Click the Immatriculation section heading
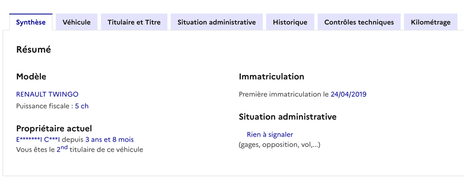The height and width of the screenshot is (191, 464). click(x=271, y=77)
